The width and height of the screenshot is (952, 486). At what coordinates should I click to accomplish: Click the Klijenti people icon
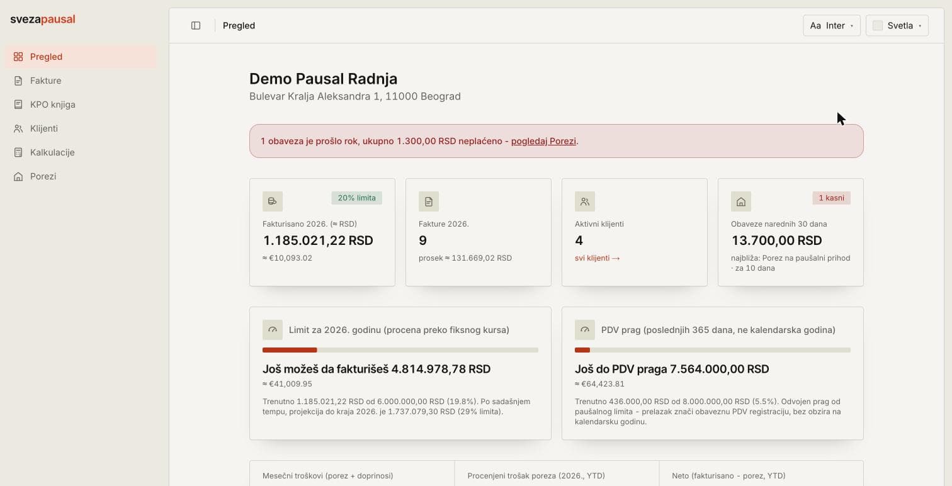[18, 128]
